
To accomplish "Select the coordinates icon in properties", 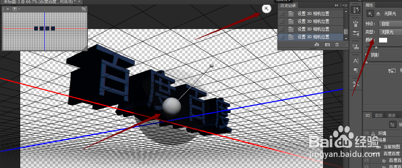I will click(378, 13).
